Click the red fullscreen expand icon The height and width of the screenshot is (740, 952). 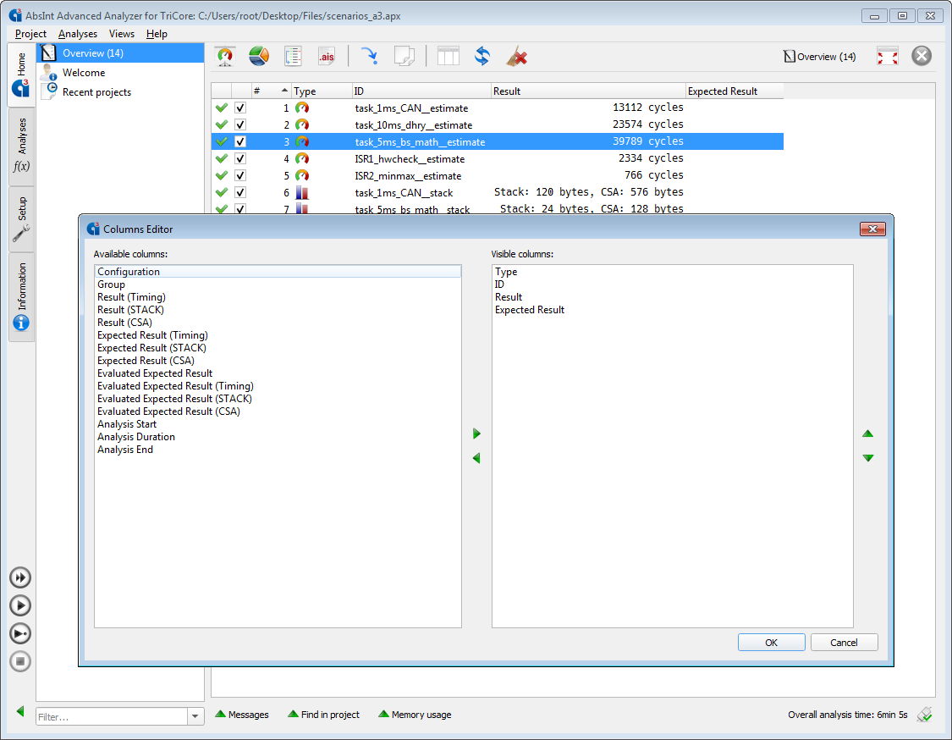[887, 57]
